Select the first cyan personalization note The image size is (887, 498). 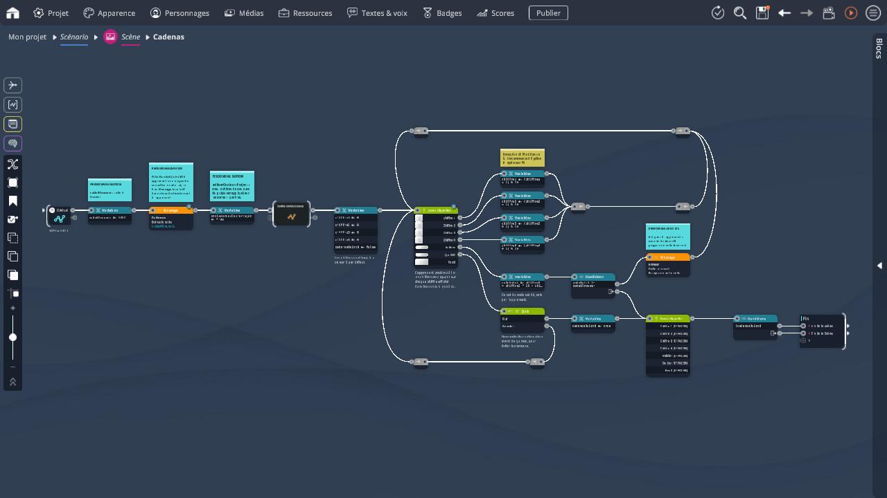(109, 190)
